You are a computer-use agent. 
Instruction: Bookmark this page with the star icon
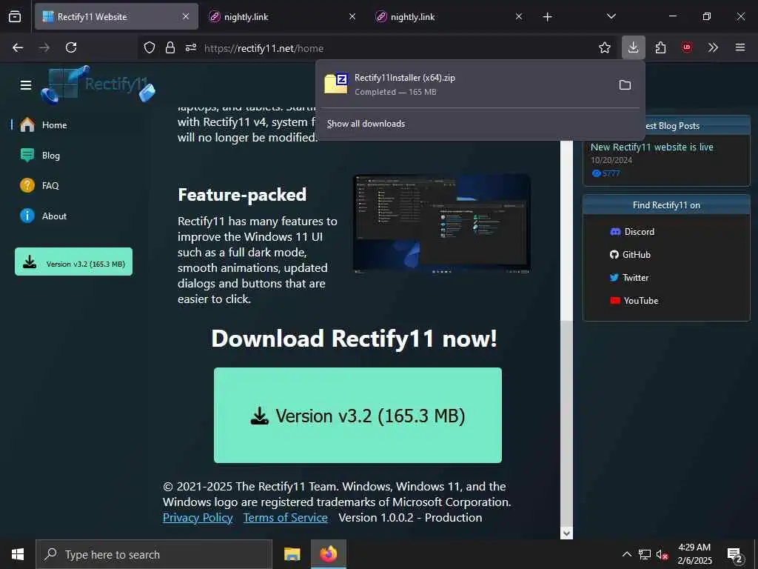[x=604, y=47]
